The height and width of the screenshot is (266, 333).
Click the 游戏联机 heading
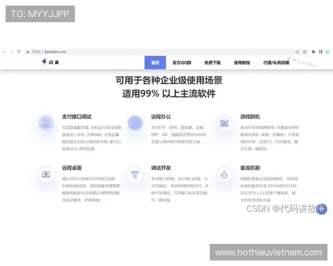tap(250, 117)
